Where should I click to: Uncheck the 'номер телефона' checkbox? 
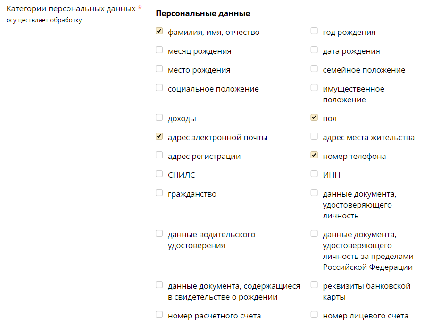(314, 156)
